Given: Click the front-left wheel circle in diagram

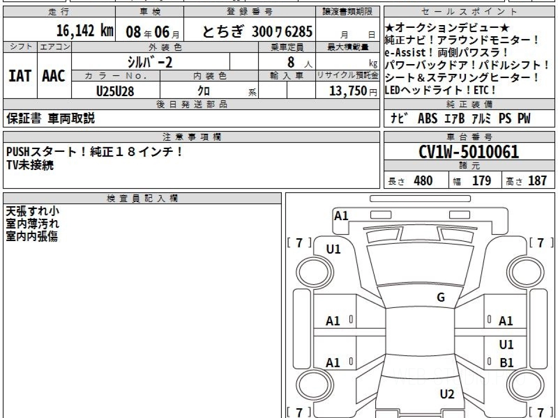Looking at the screenshot, I should tap(310, 270).
